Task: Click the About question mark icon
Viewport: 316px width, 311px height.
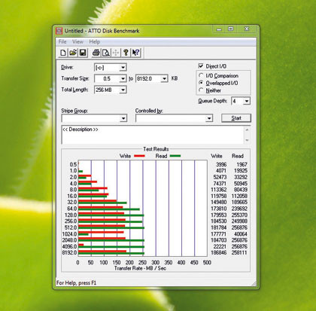Action: (126, 53)
